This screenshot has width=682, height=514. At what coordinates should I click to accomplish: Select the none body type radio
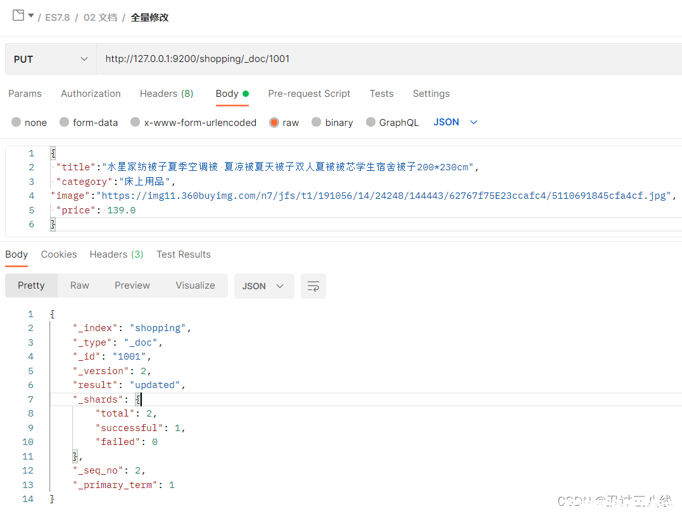tap(16, 122)
